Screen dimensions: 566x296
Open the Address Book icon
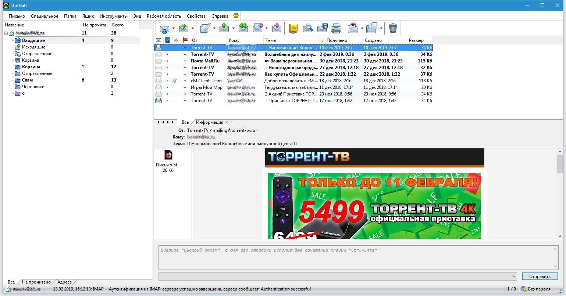293,28
